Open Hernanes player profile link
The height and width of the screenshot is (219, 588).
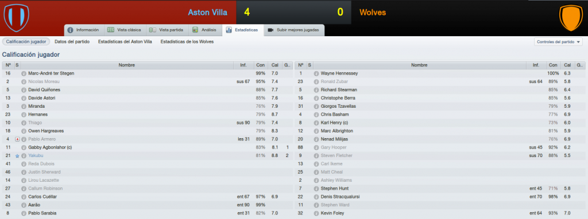click(x=38, y=115)
